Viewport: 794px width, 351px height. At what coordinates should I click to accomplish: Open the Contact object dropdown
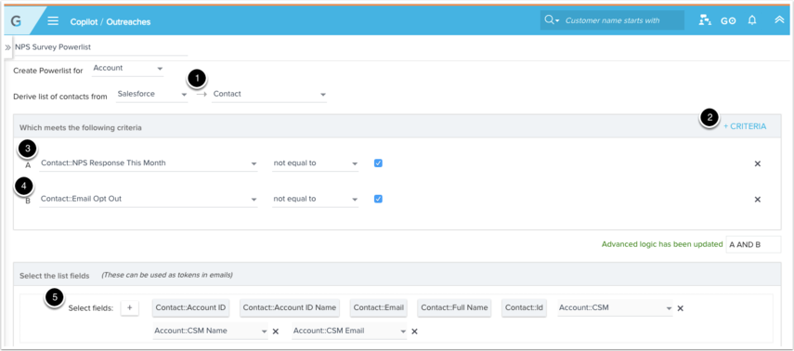269,94
